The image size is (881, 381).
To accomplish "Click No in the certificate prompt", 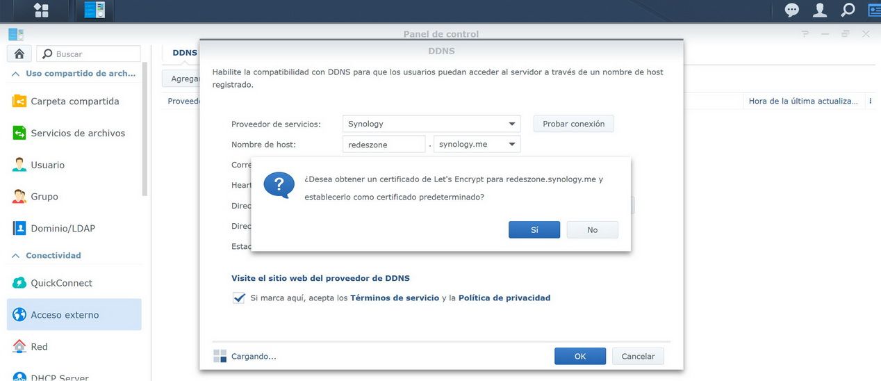I will point(593,229).
